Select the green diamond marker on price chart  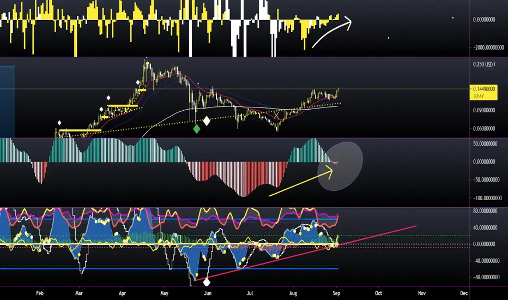click(x=197, y=129)
